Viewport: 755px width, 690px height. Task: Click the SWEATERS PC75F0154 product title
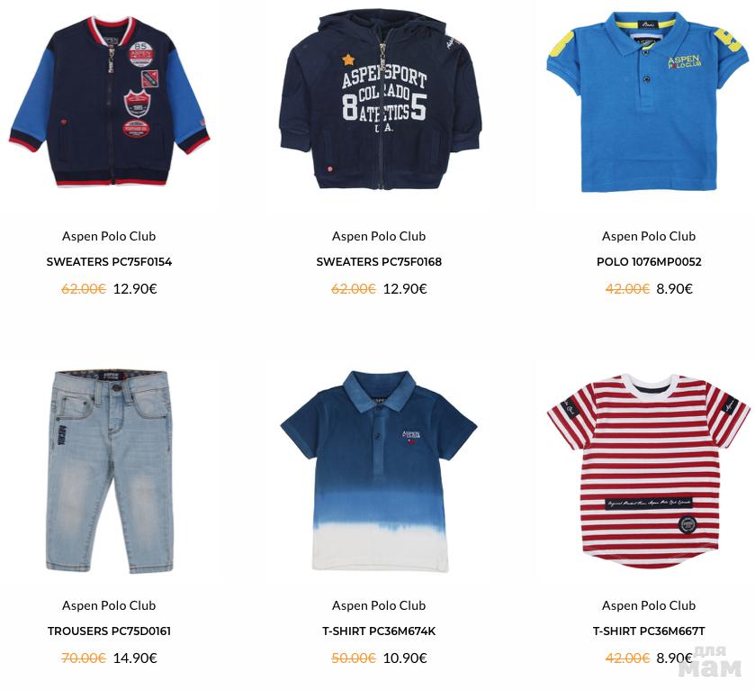tap(109, 261)
